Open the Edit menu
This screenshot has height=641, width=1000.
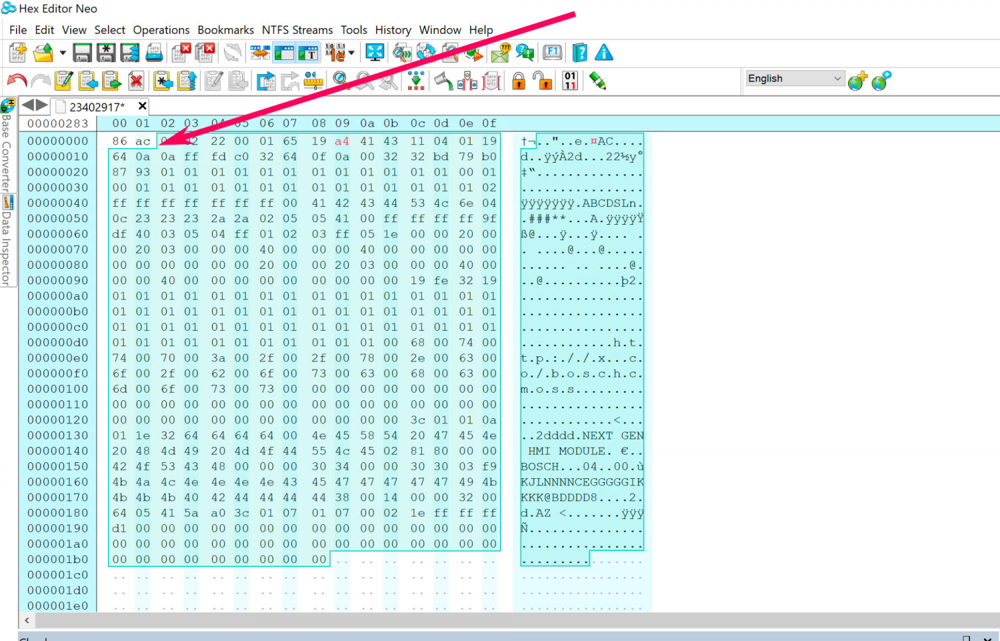pos(45,30)
